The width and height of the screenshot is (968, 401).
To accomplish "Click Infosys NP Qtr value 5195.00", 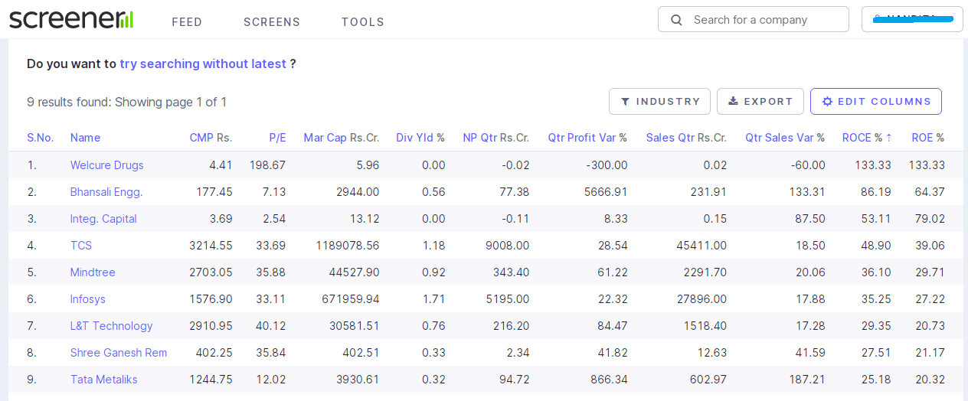I will pos(507,299).
